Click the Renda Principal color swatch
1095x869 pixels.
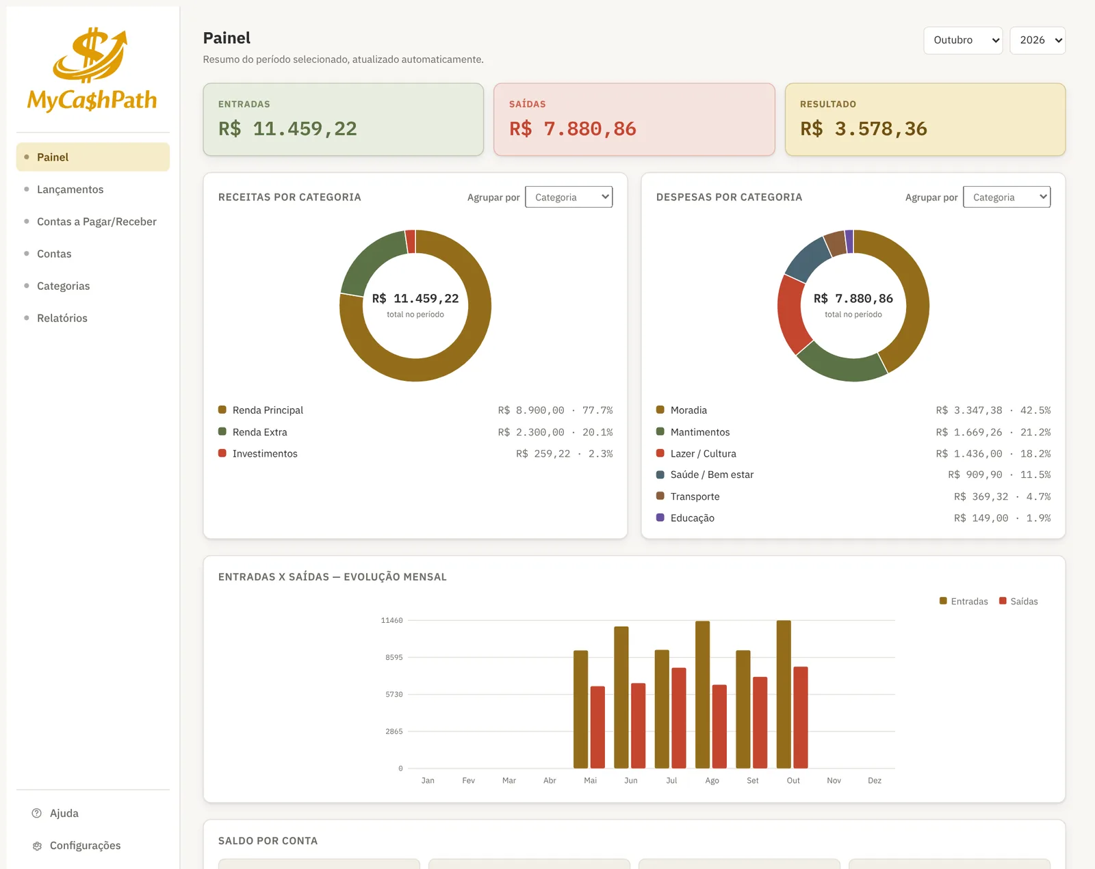point(222,410)
